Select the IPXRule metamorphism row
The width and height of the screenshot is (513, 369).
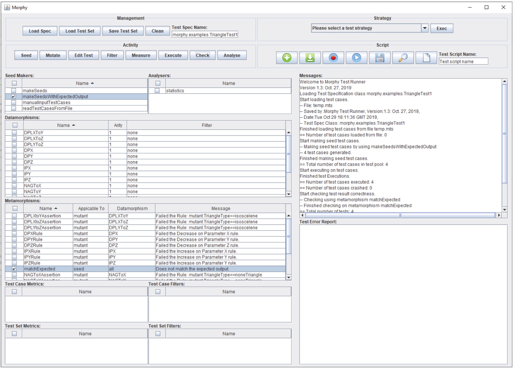click(32, 251)
